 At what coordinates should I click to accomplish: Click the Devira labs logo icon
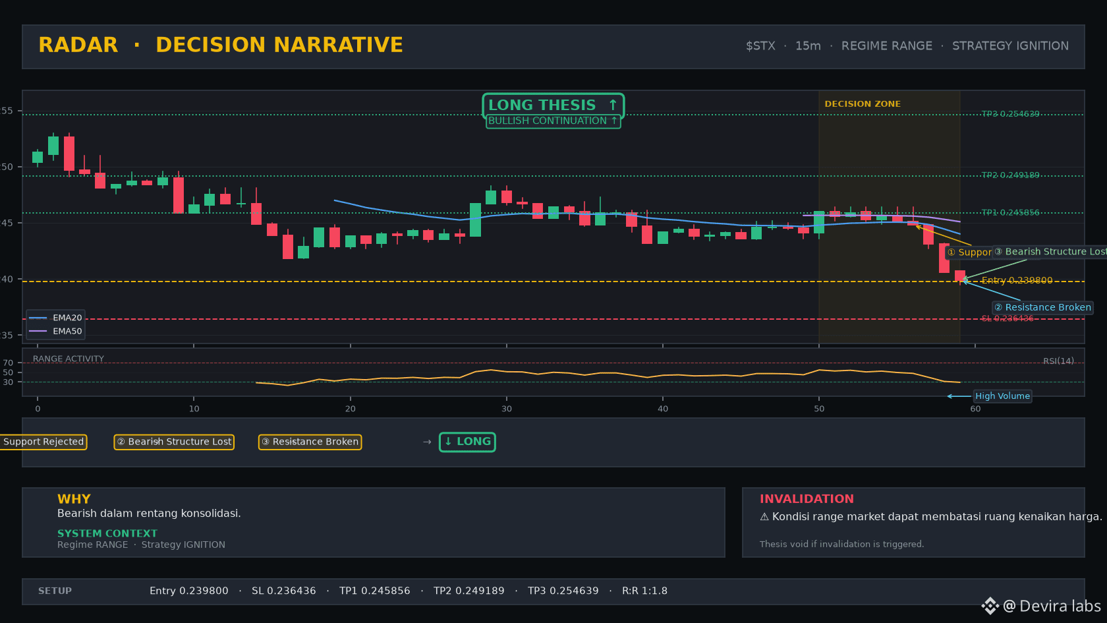tap(990, 606)
